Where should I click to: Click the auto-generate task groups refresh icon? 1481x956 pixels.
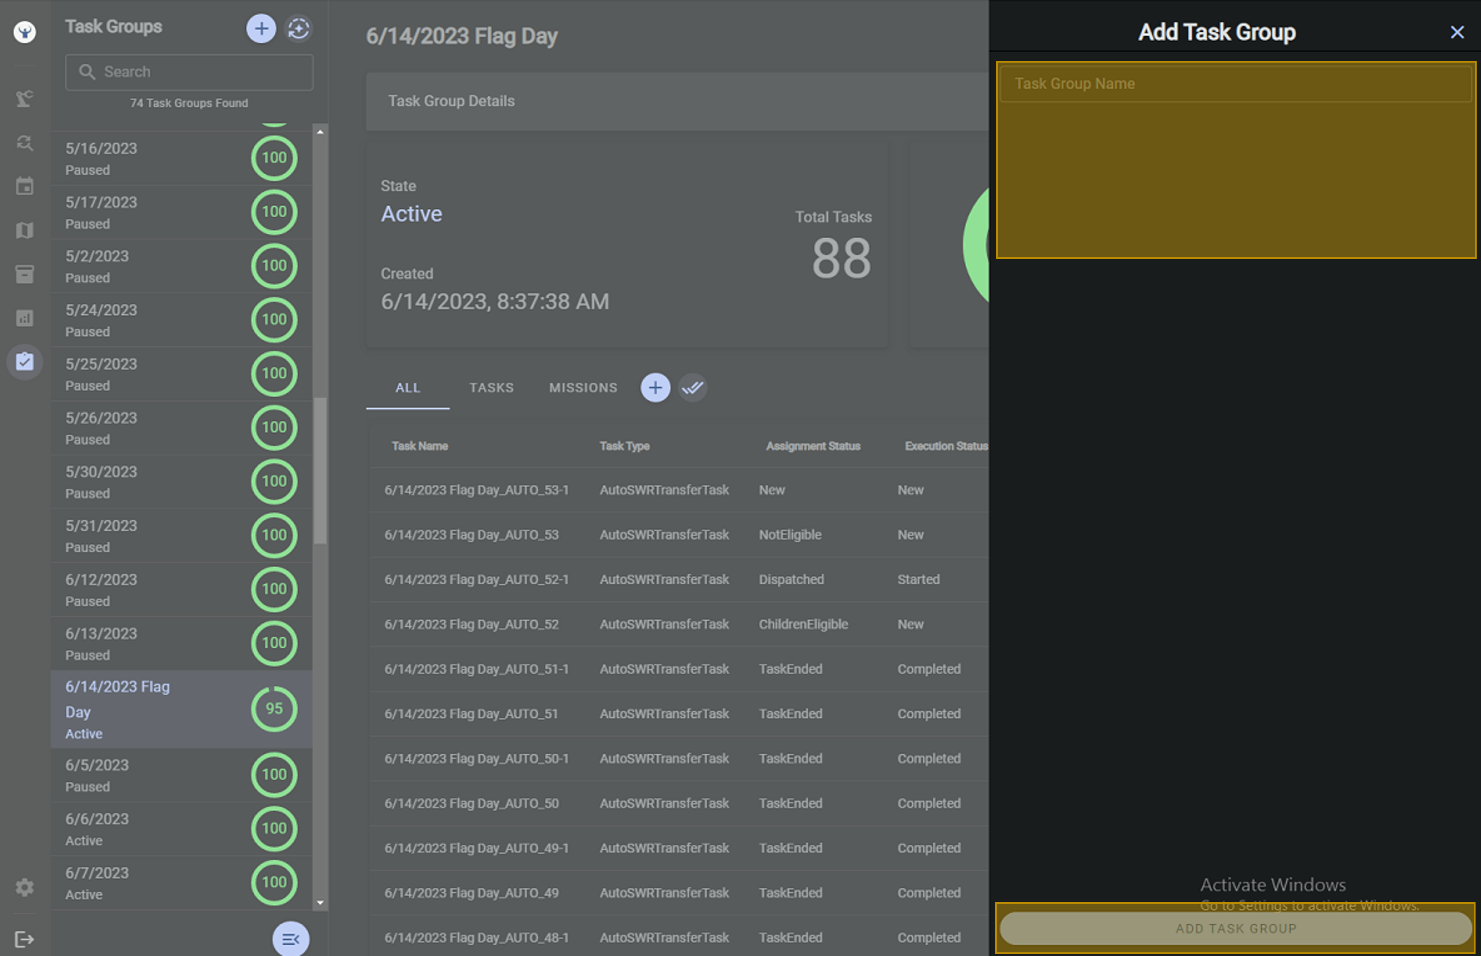tap(298, 28)
